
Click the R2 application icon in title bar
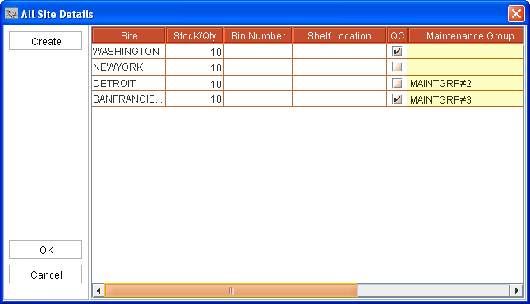12,14
